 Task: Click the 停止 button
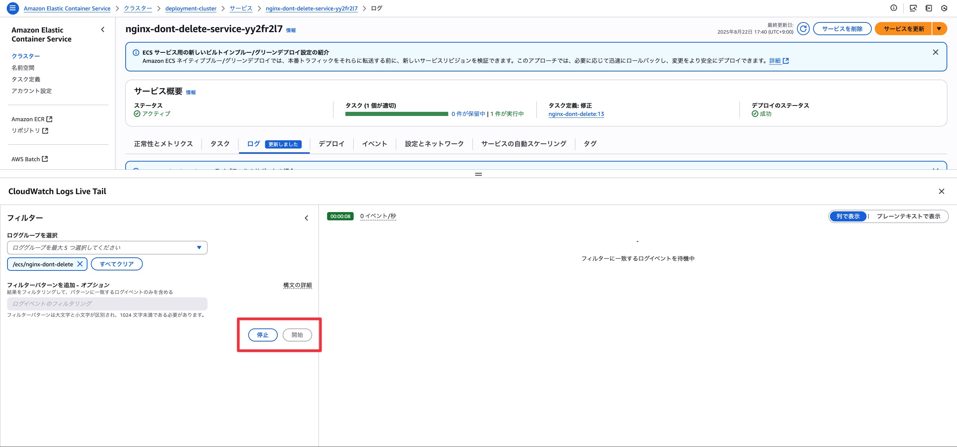tap(263, 335)
